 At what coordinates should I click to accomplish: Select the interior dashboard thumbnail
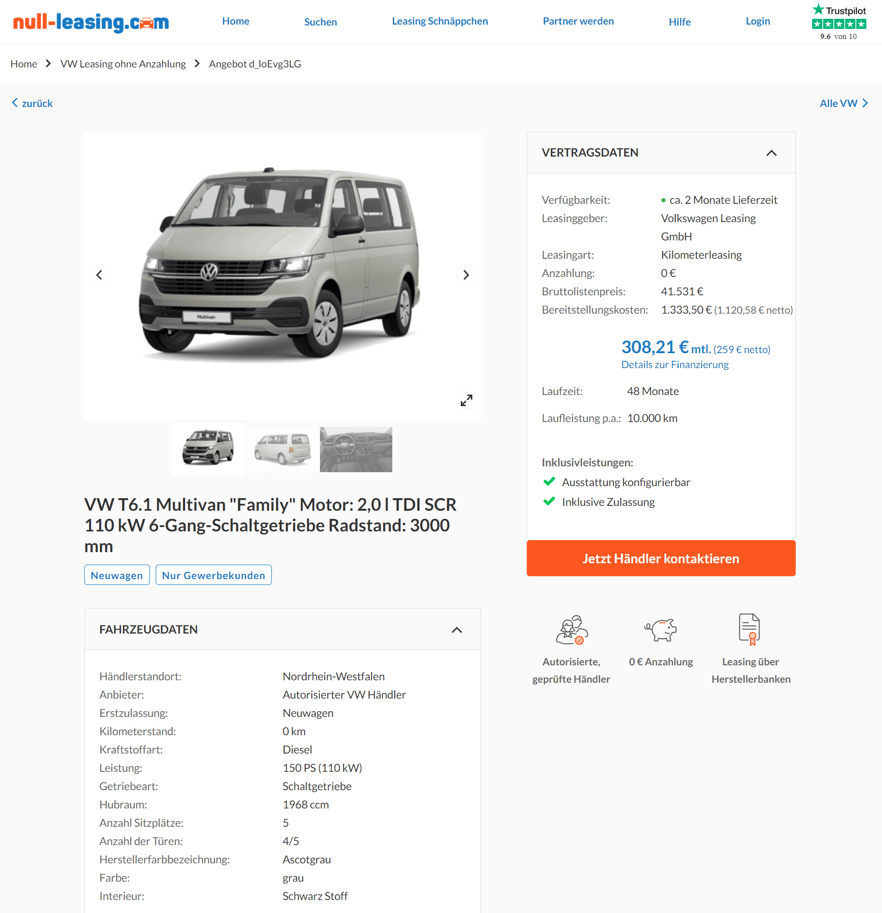[x=356, y=450]
